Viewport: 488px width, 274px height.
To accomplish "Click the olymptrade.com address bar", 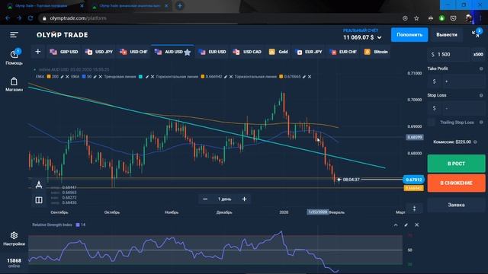I will (218, 18).
